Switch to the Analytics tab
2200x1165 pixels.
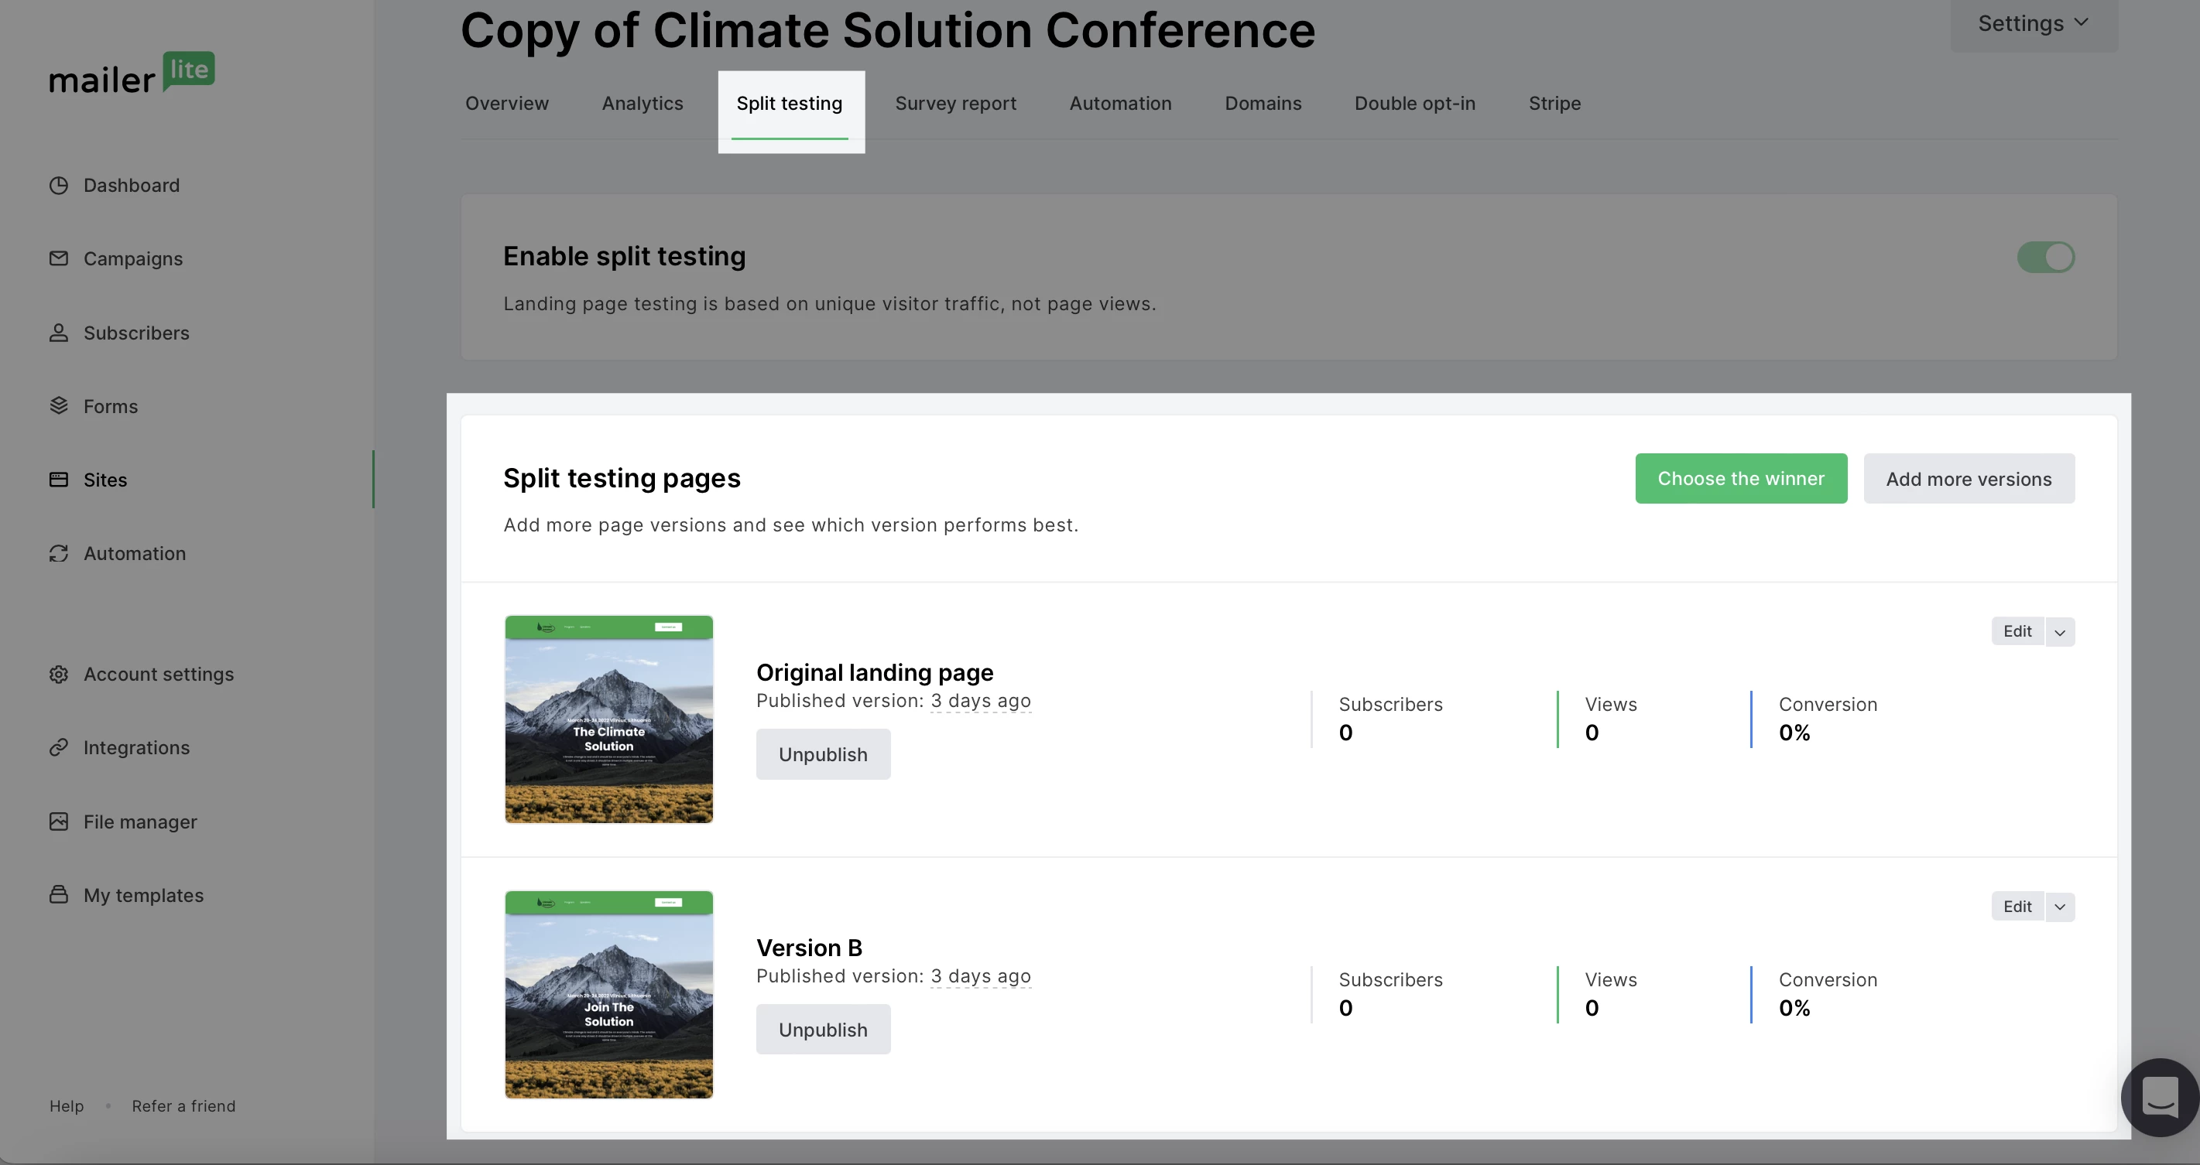pos(643,103)
